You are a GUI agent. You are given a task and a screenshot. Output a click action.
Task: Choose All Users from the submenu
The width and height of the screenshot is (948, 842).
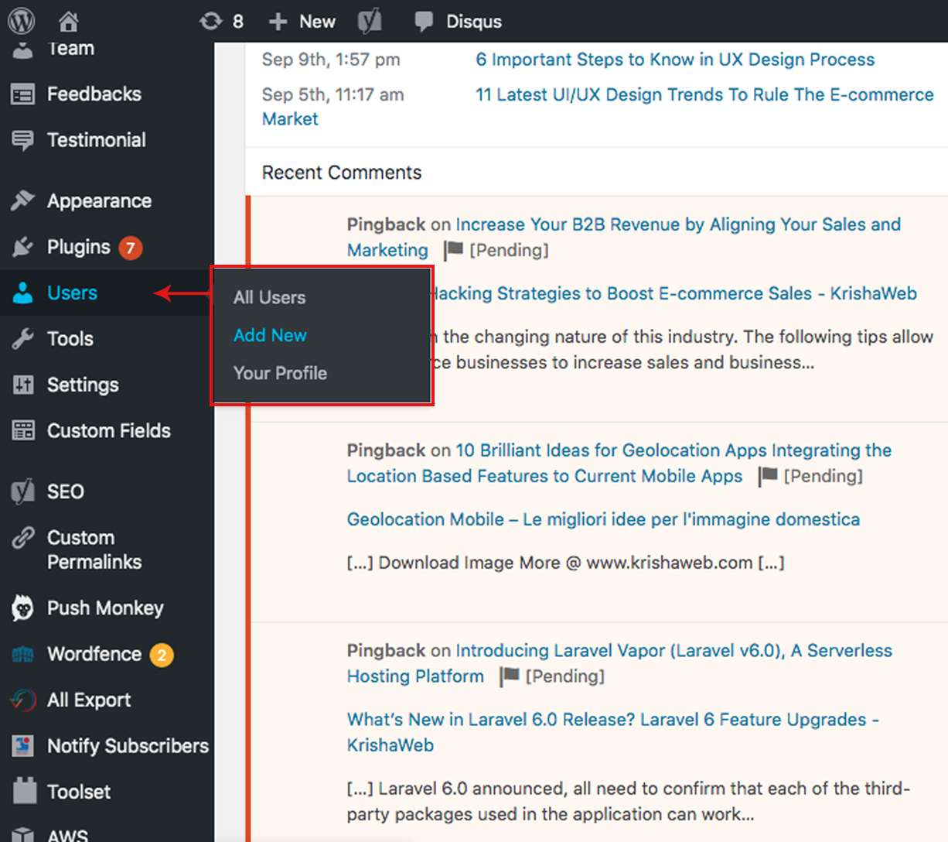(x=269, y=297)
